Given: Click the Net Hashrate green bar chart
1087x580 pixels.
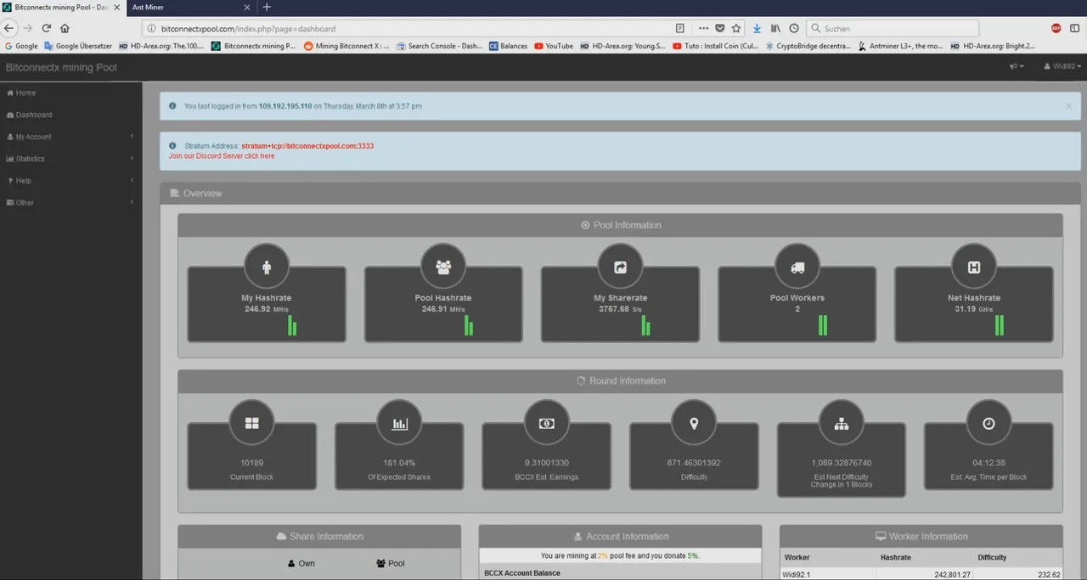Looking at the screenshot, I should click(x=1000, y=325).
